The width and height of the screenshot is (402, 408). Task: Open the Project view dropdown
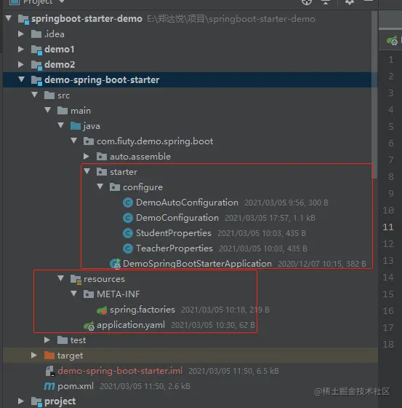point(62,1)
